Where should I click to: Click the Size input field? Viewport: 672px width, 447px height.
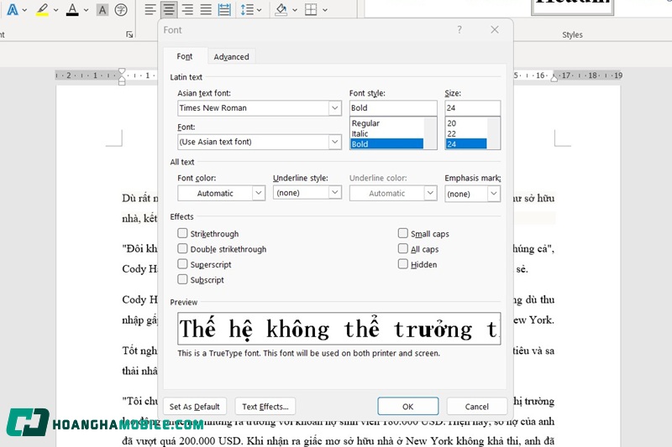(x=472, y=108)
